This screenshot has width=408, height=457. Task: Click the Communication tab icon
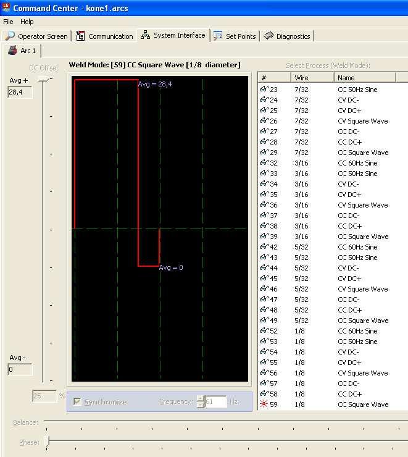80,36
